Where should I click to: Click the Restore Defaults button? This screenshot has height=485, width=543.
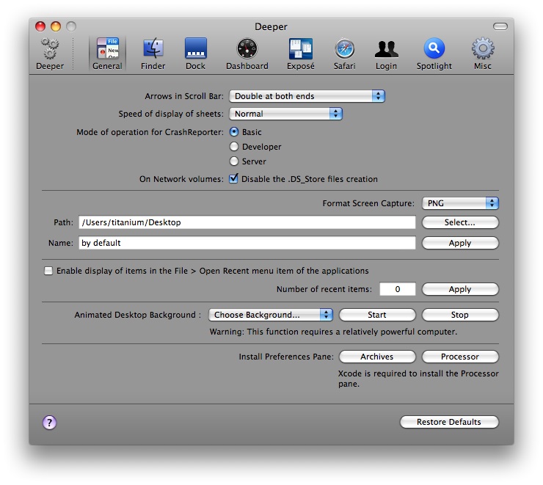click(x=449, y=422)
